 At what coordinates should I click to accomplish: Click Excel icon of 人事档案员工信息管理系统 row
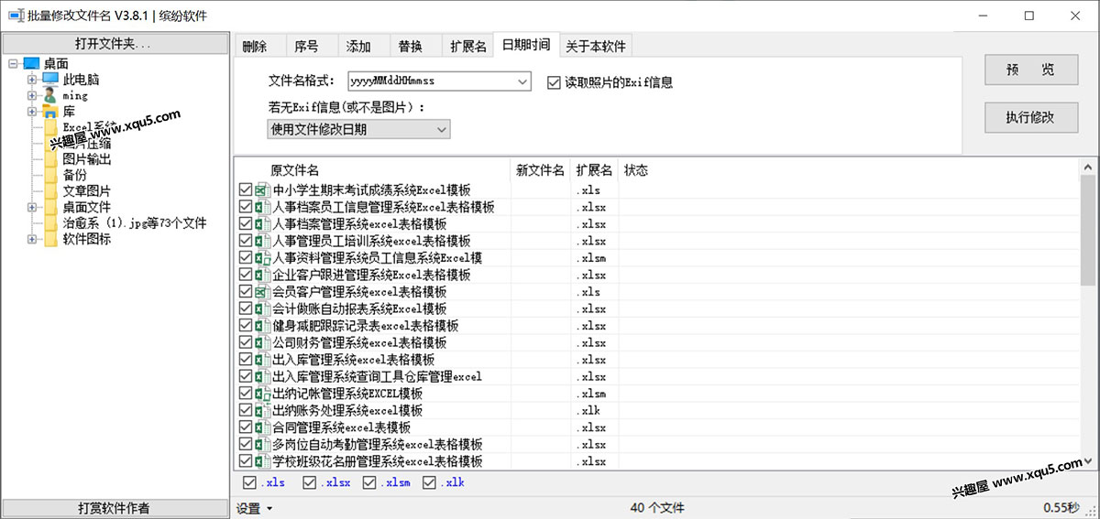(262, 208)
